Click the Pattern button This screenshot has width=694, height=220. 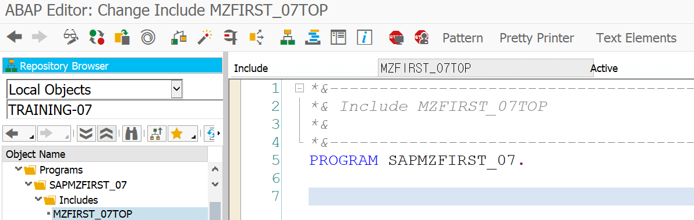point(462,38)
